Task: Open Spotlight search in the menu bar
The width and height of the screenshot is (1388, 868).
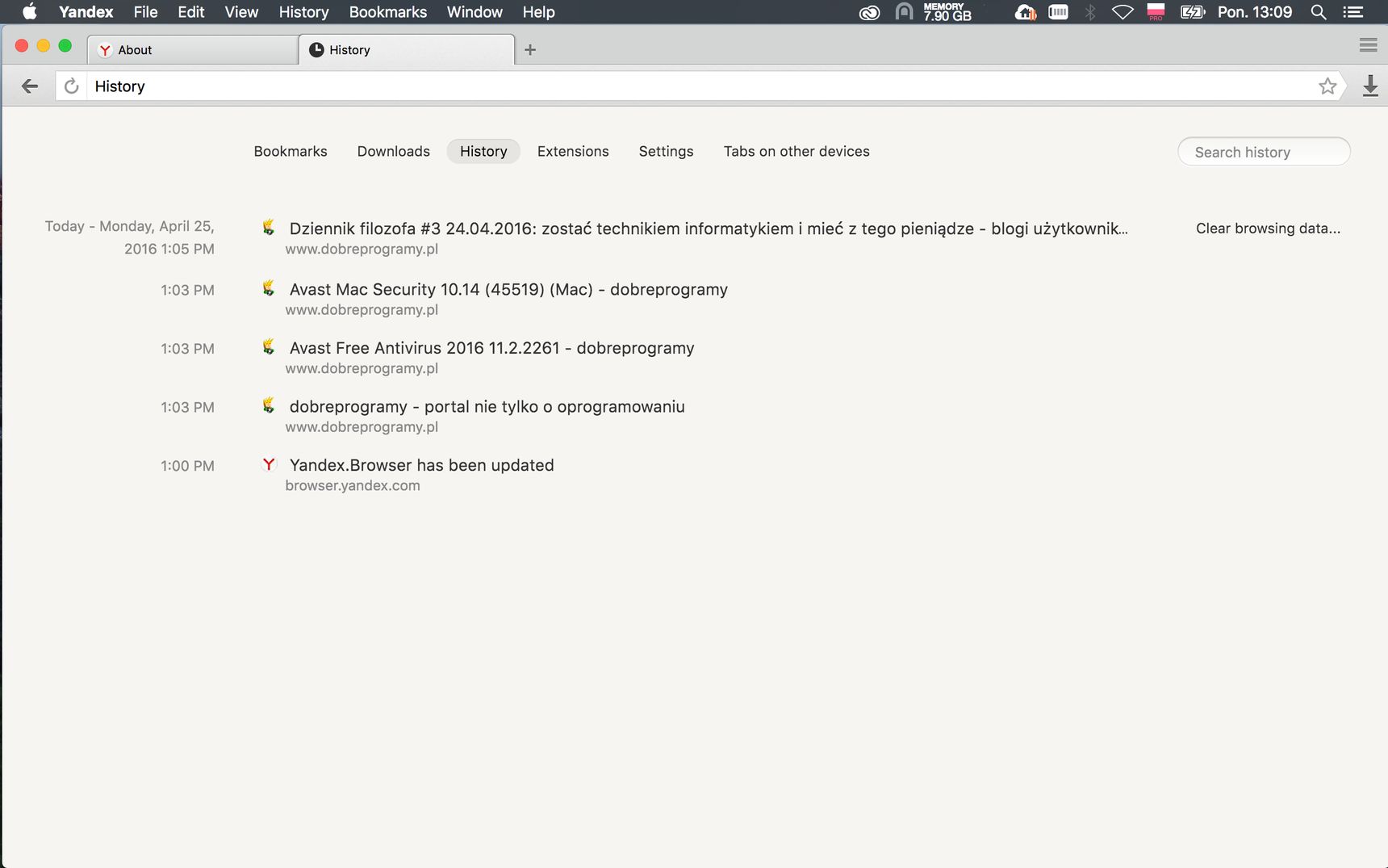Action: (x=1319, y=12)
